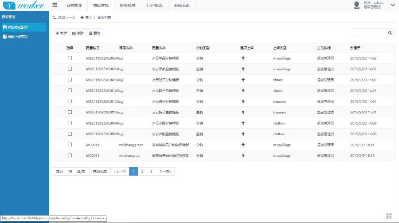Click the worker logo
This screenshot has width=399, height=223.
(x=24, y=5)
